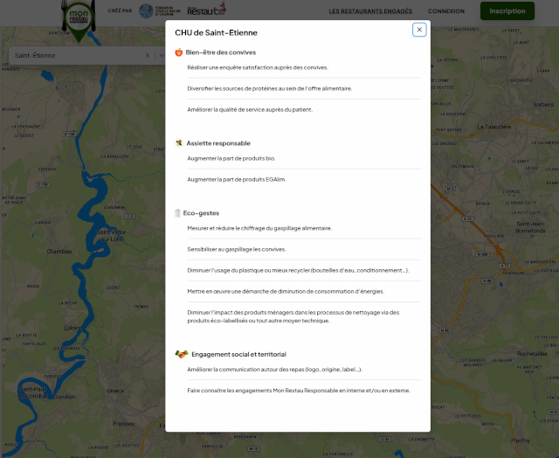Click inside the Saint-Étienne search field
The width and height of the screenshot is (559, 458).
(74, 55)
